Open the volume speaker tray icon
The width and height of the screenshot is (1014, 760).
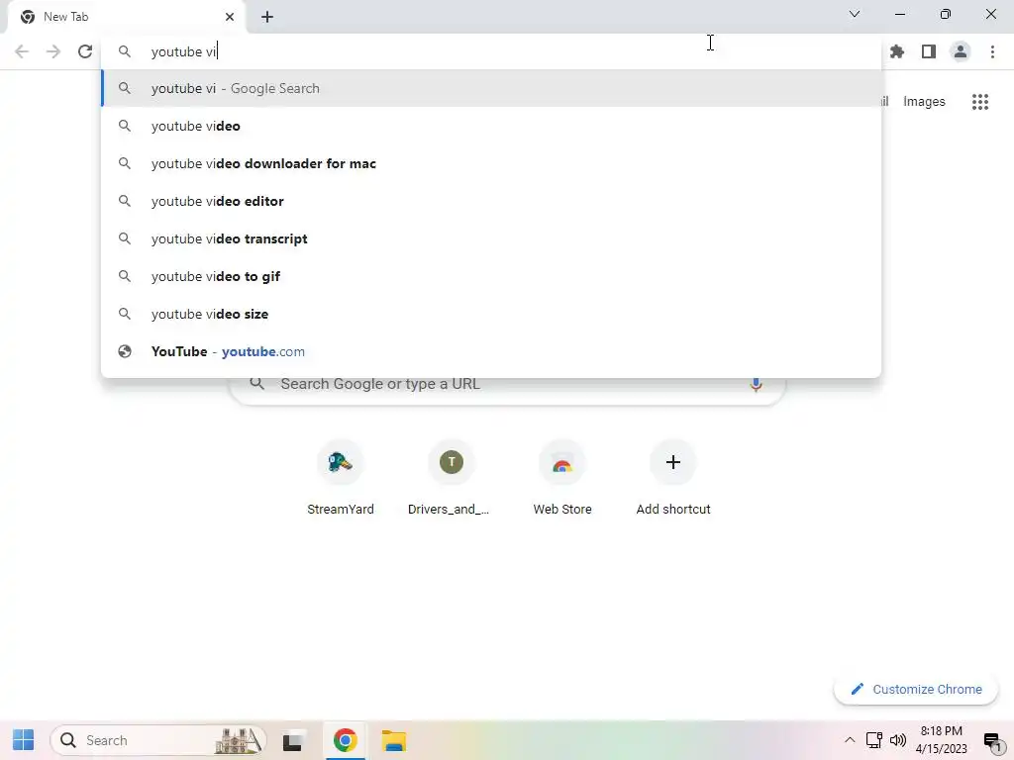pyautogui.click(x=898, y=740)
